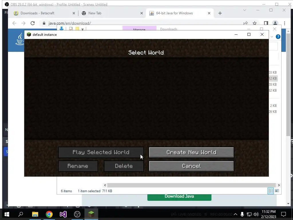
Task: Open Chrome tab search chevron
Action: point(245,10)
